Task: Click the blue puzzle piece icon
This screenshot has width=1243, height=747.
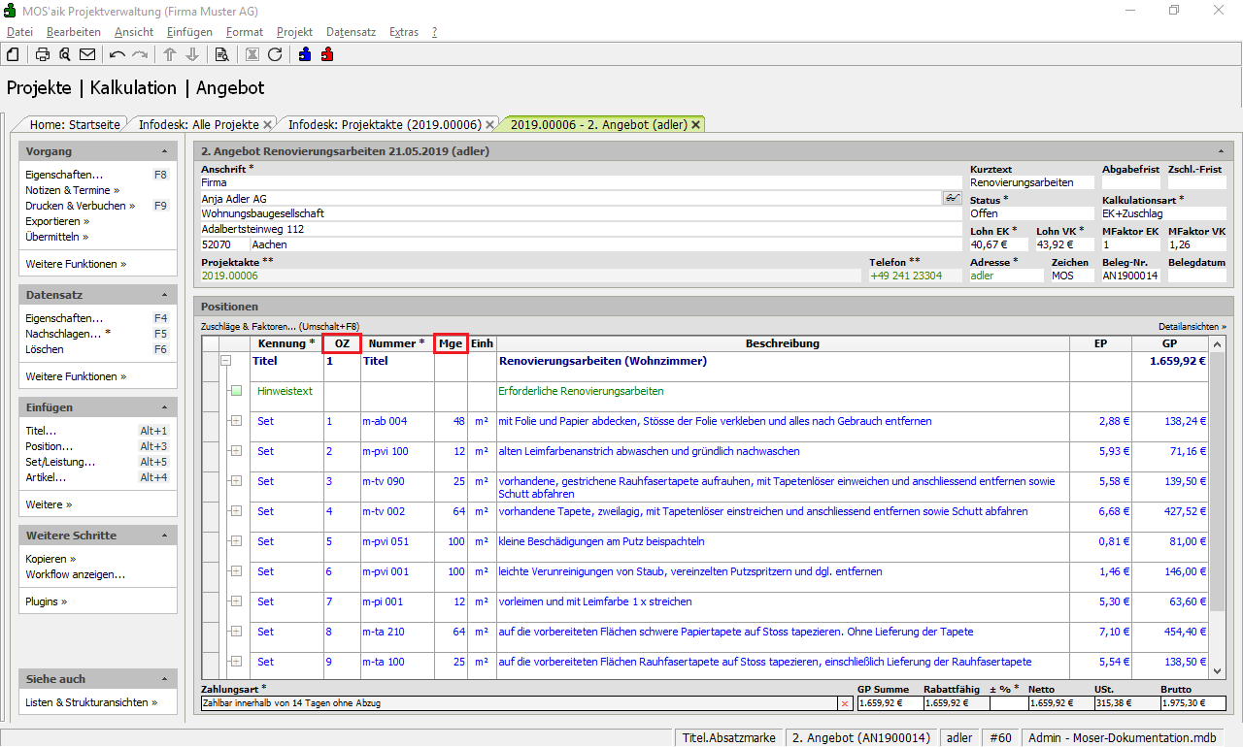Action: click(305, 54)
